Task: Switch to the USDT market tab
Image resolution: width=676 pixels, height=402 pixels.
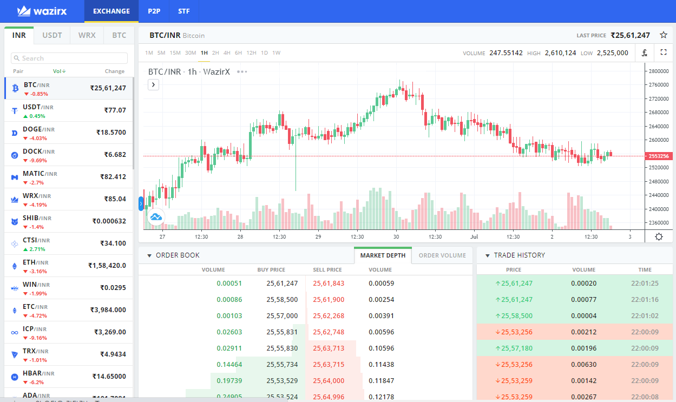Action: click(52, 35)
